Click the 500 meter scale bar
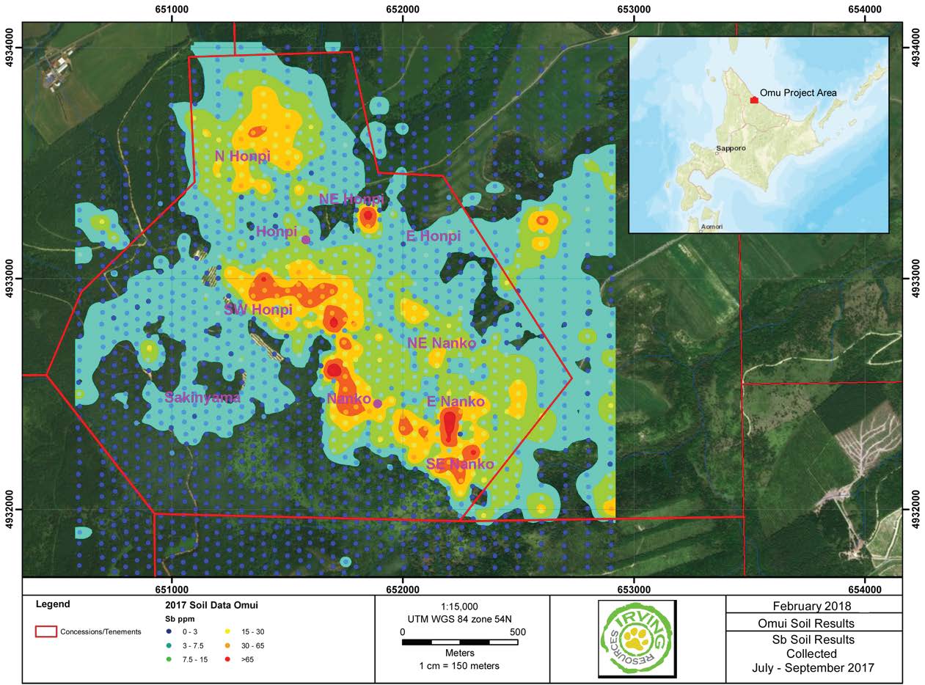 coord(460,642)
